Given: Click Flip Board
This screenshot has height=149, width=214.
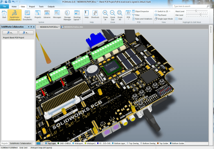Looking at the screenshot, I should (161, 15).
